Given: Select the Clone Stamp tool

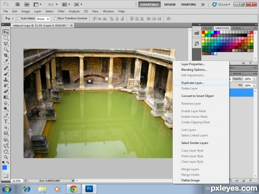Looking at the screenshot, I should [x=6, y=79].
